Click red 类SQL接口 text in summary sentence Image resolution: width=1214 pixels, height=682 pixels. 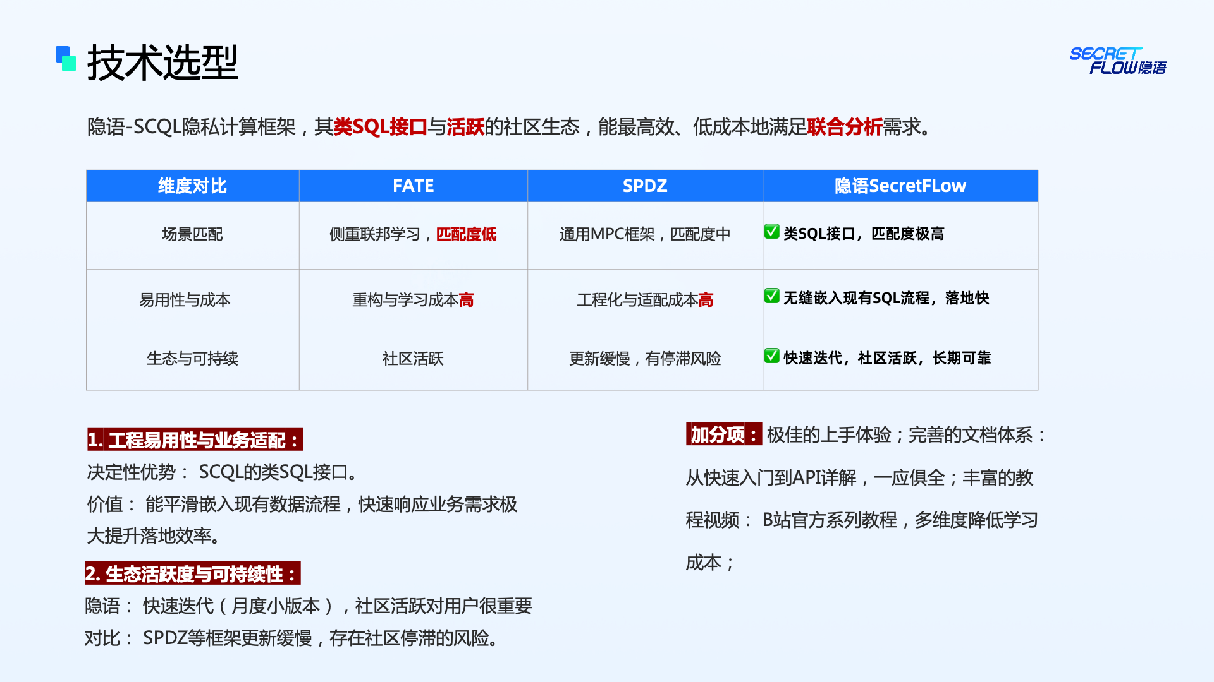[x=380, y=127]
